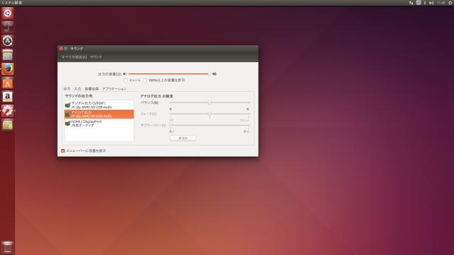Open Ubuntu Software Center launcher icon

[x=8, y=83]
